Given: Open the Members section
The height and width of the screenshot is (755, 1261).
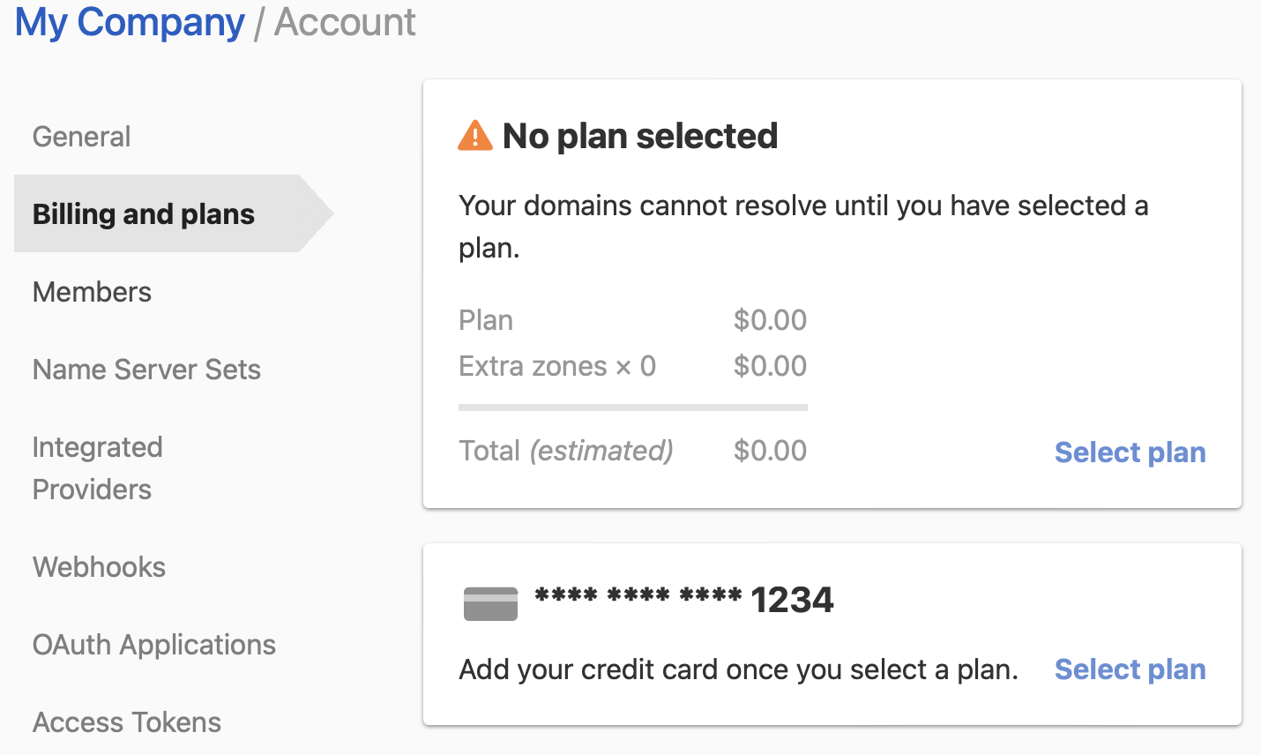Looking at the screenshot, I should [92, 292].
